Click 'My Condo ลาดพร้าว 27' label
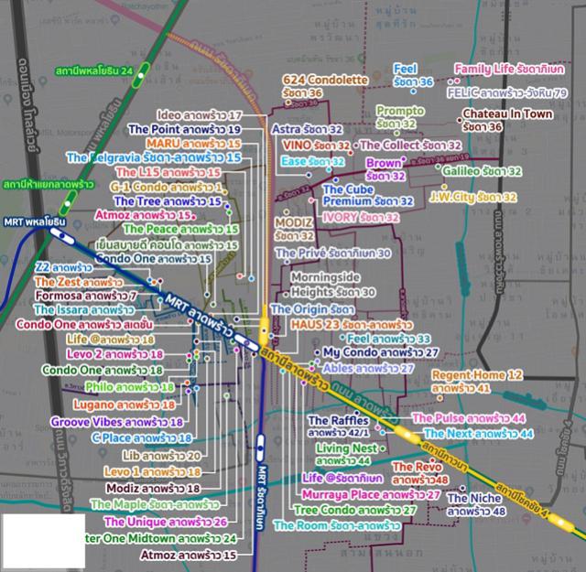Image resolution: width=586 pixels, height=572 pixels. 381,352
